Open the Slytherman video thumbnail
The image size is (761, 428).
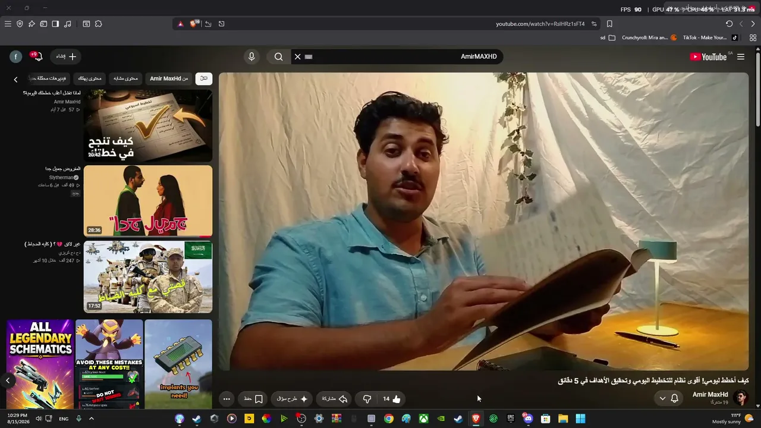pyautogui.click(x=148, y=201)
